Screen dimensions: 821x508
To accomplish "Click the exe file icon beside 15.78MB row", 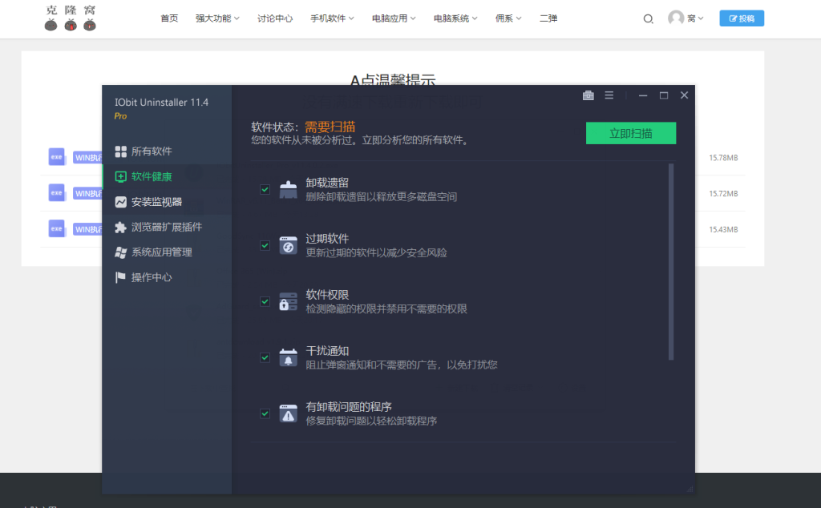I will pos(57,157).
